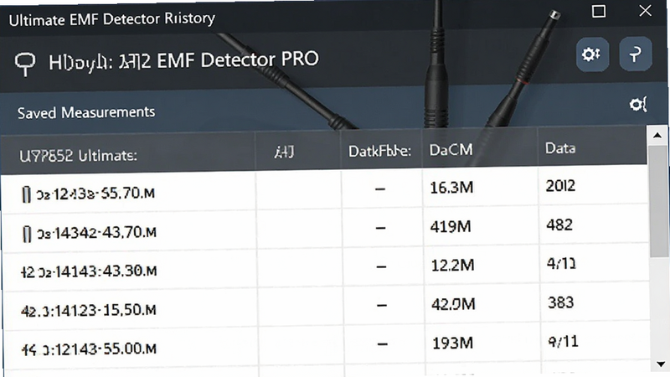Select the 2012 data cell

pyautogui.click(x=560, y=186)
